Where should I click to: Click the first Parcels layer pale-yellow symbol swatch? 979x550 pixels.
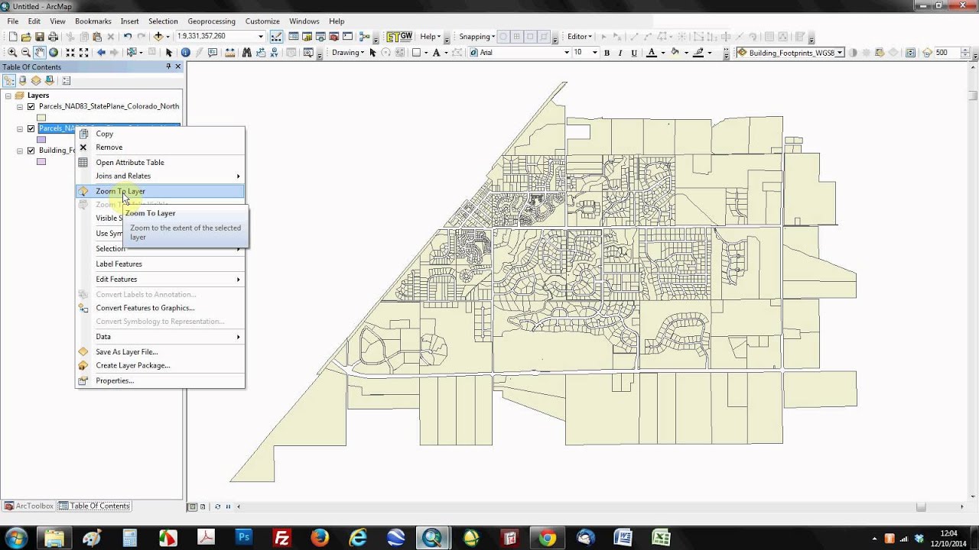click(41, 118)
